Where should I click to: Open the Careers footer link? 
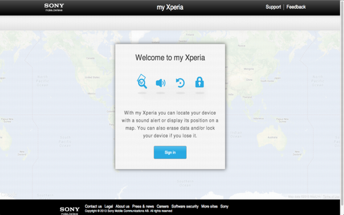pos(163,206)
